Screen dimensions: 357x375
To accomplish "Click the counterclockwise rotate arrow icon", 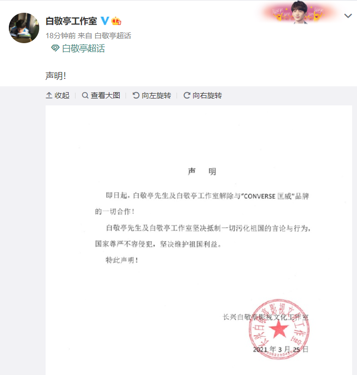I will coord(136,96).
